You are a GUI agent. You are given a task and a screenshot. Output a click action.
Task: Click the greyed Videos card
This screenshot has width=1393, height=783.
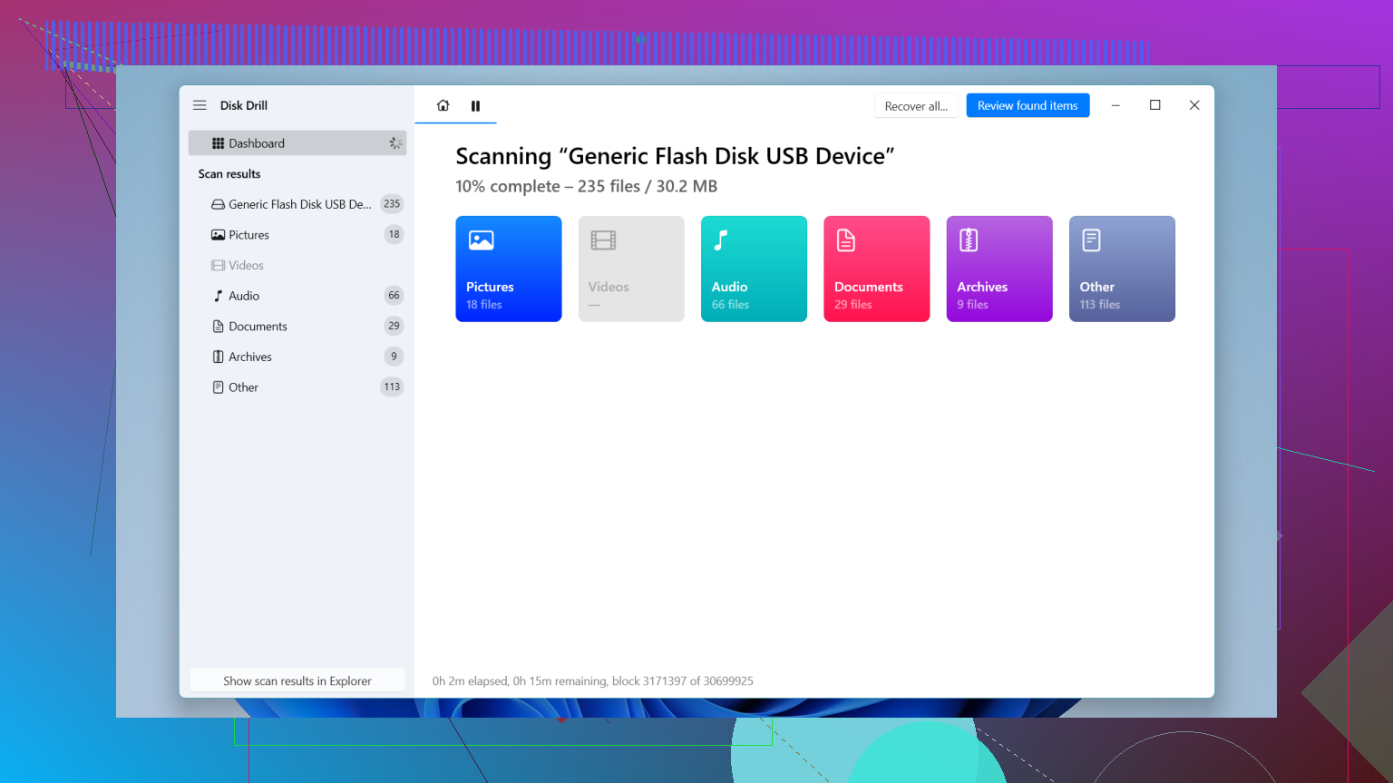(x=631, y=269)
